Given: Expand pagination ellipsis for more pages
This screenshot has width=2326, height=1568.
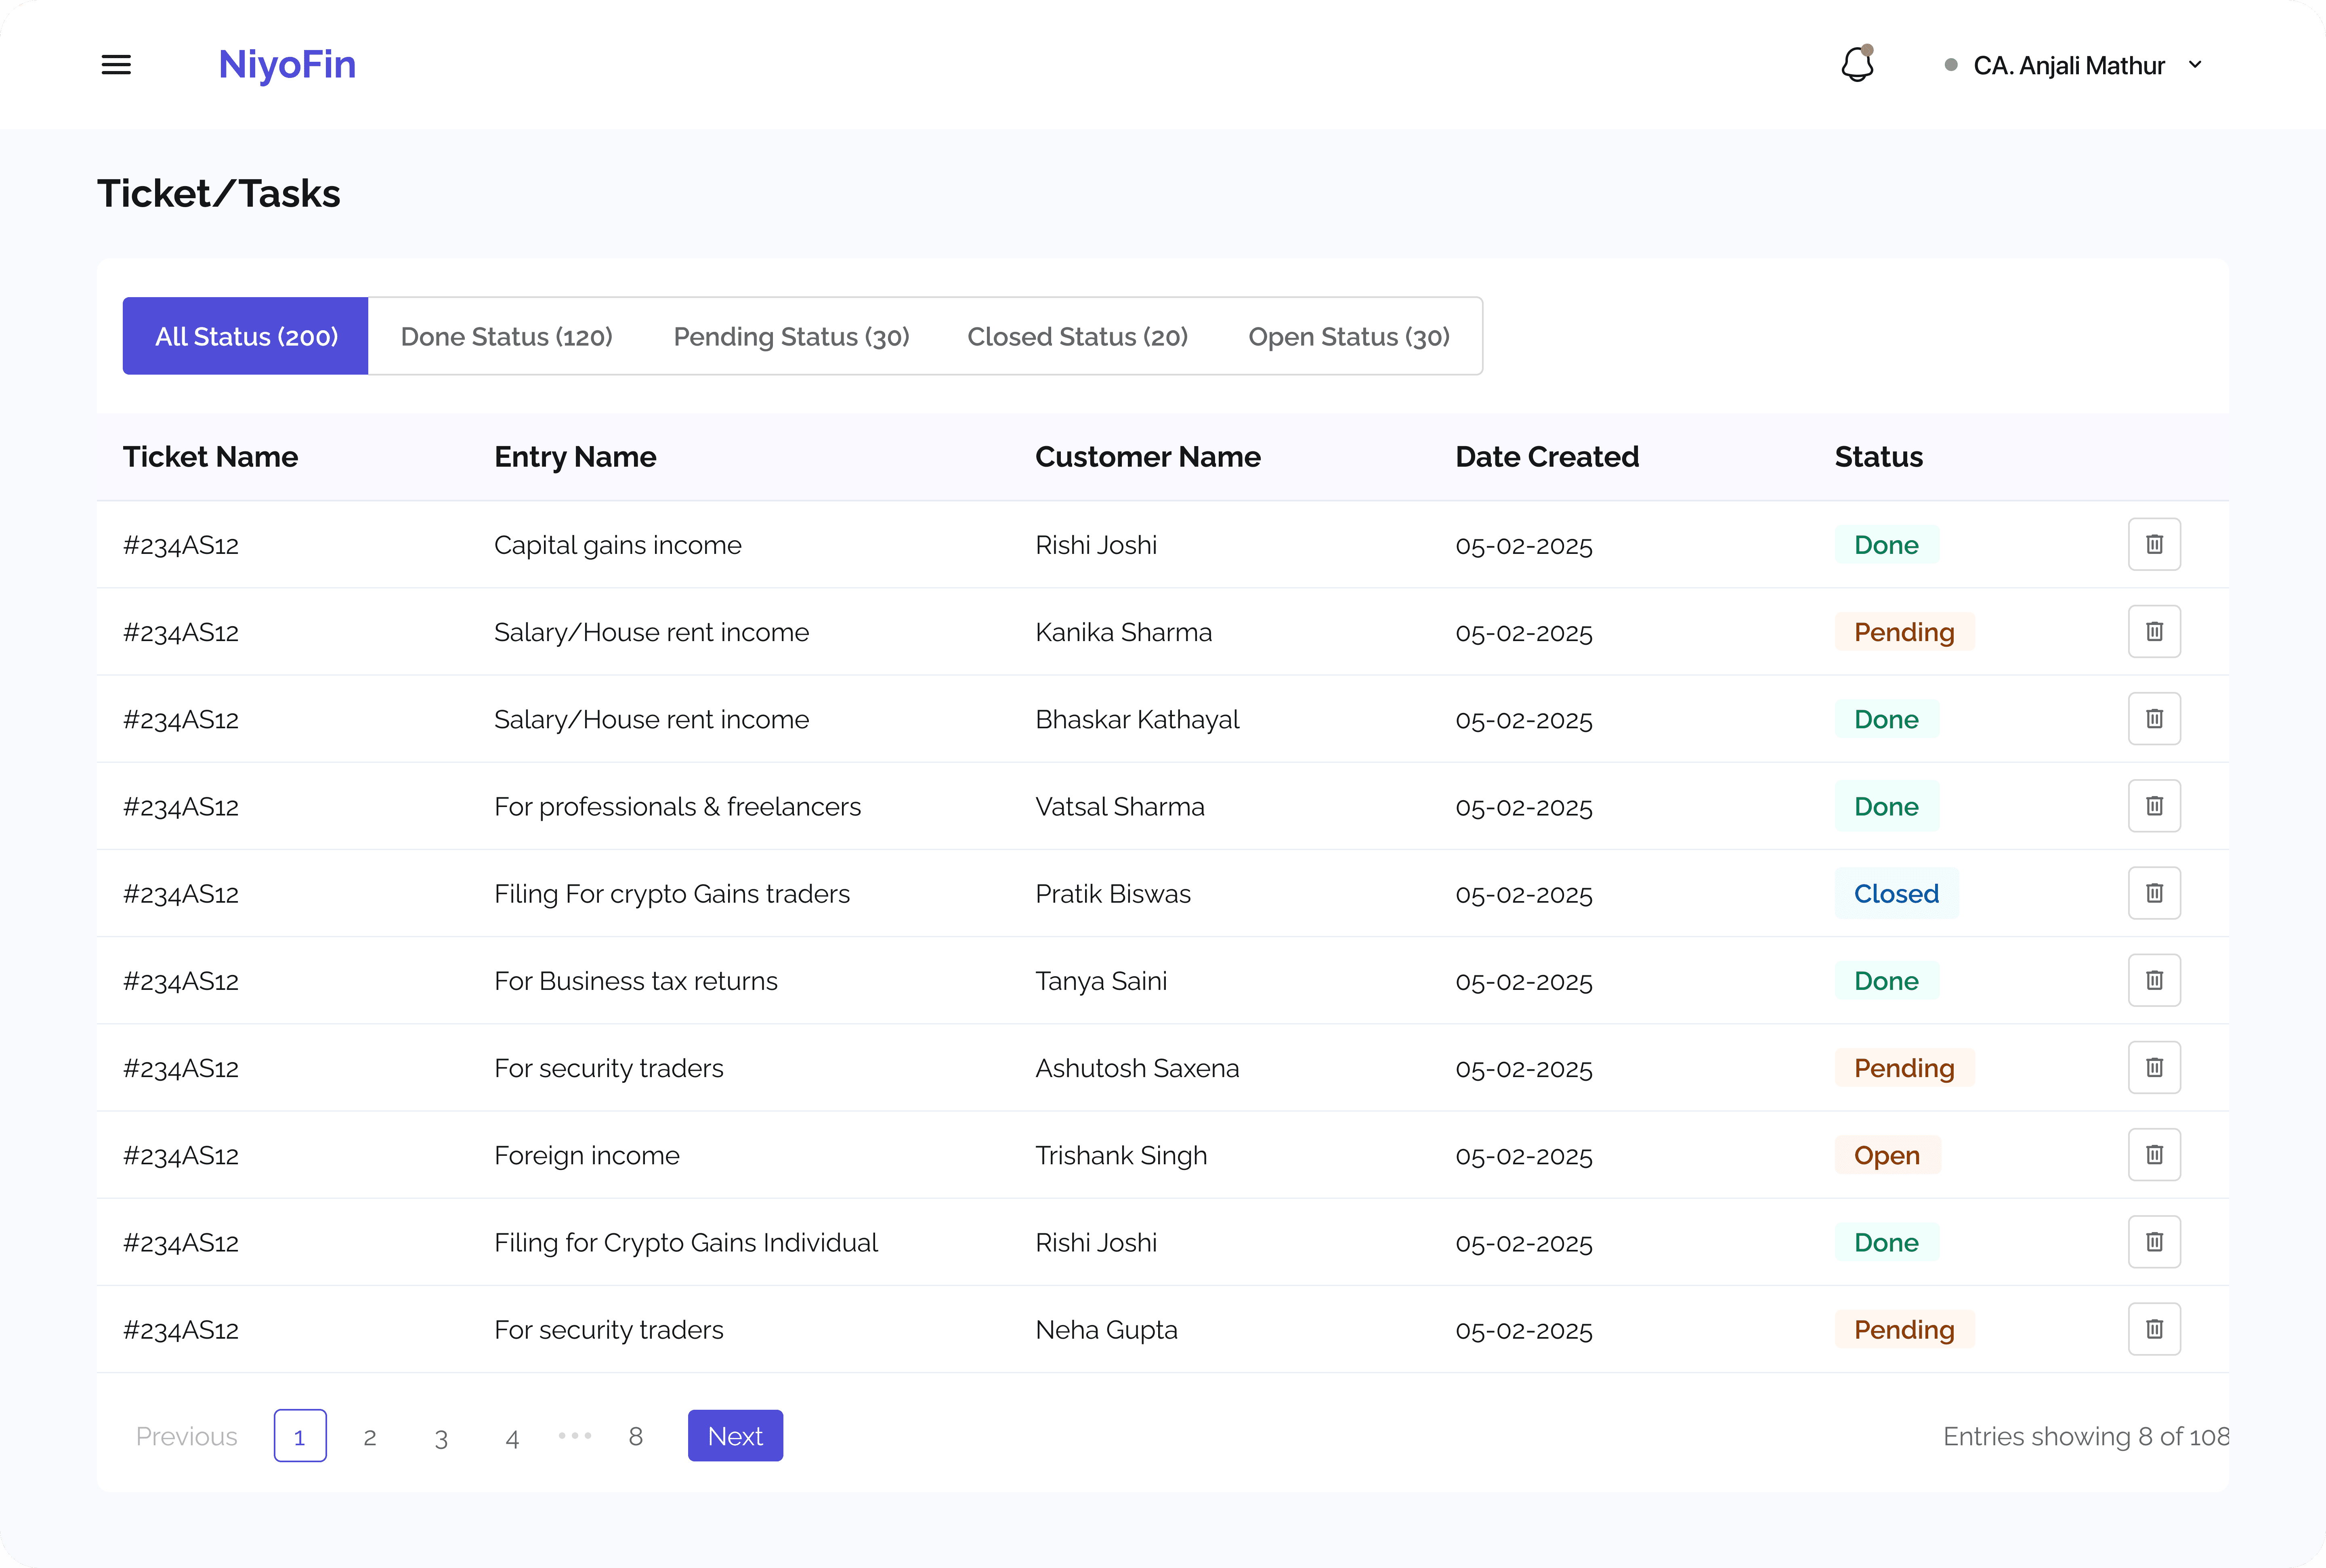Looking at the screenshot, I should pos(575,1436).
